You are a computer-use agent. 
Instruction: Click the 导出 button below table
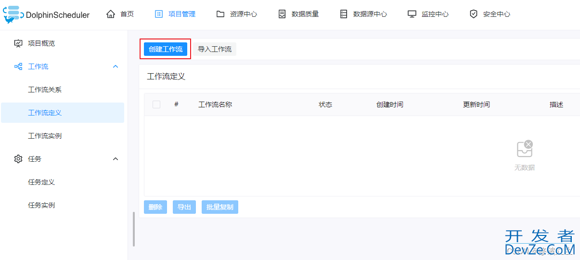click(184, 207)
